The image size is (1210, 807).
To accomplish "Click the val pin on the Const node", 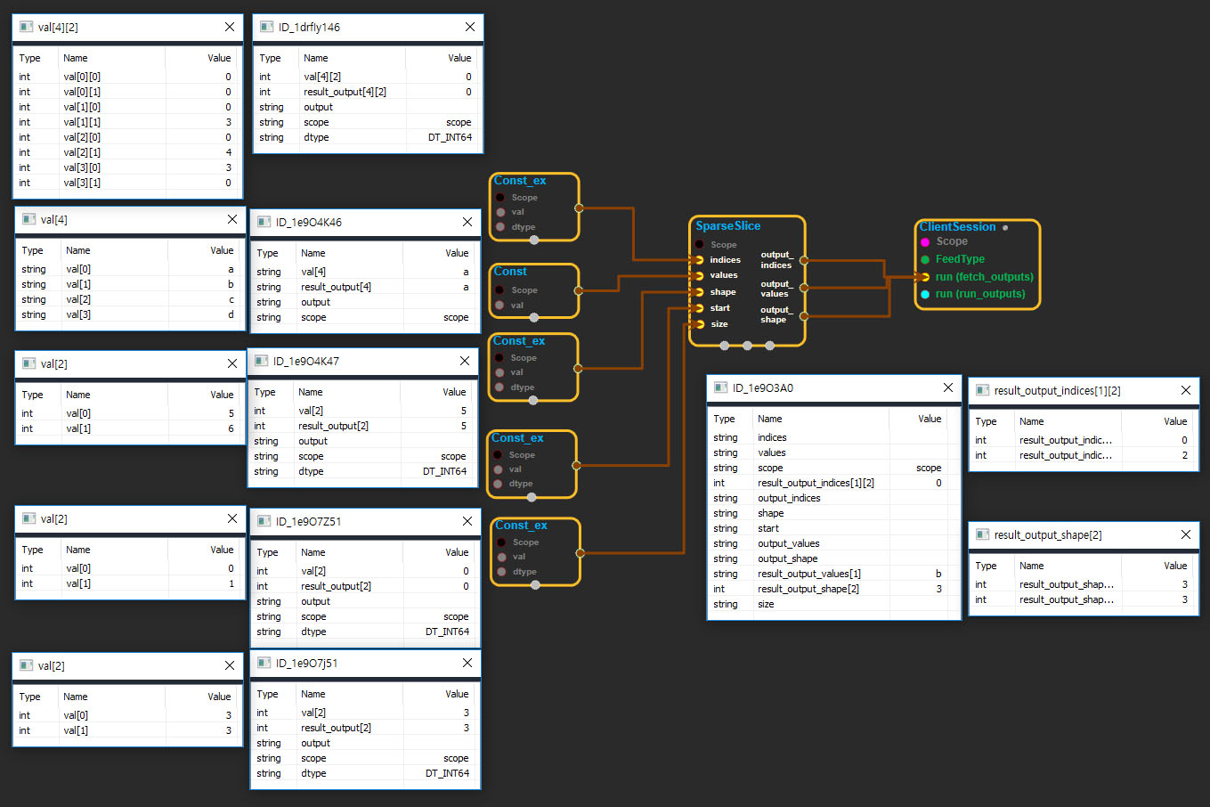I will [500, 306].
